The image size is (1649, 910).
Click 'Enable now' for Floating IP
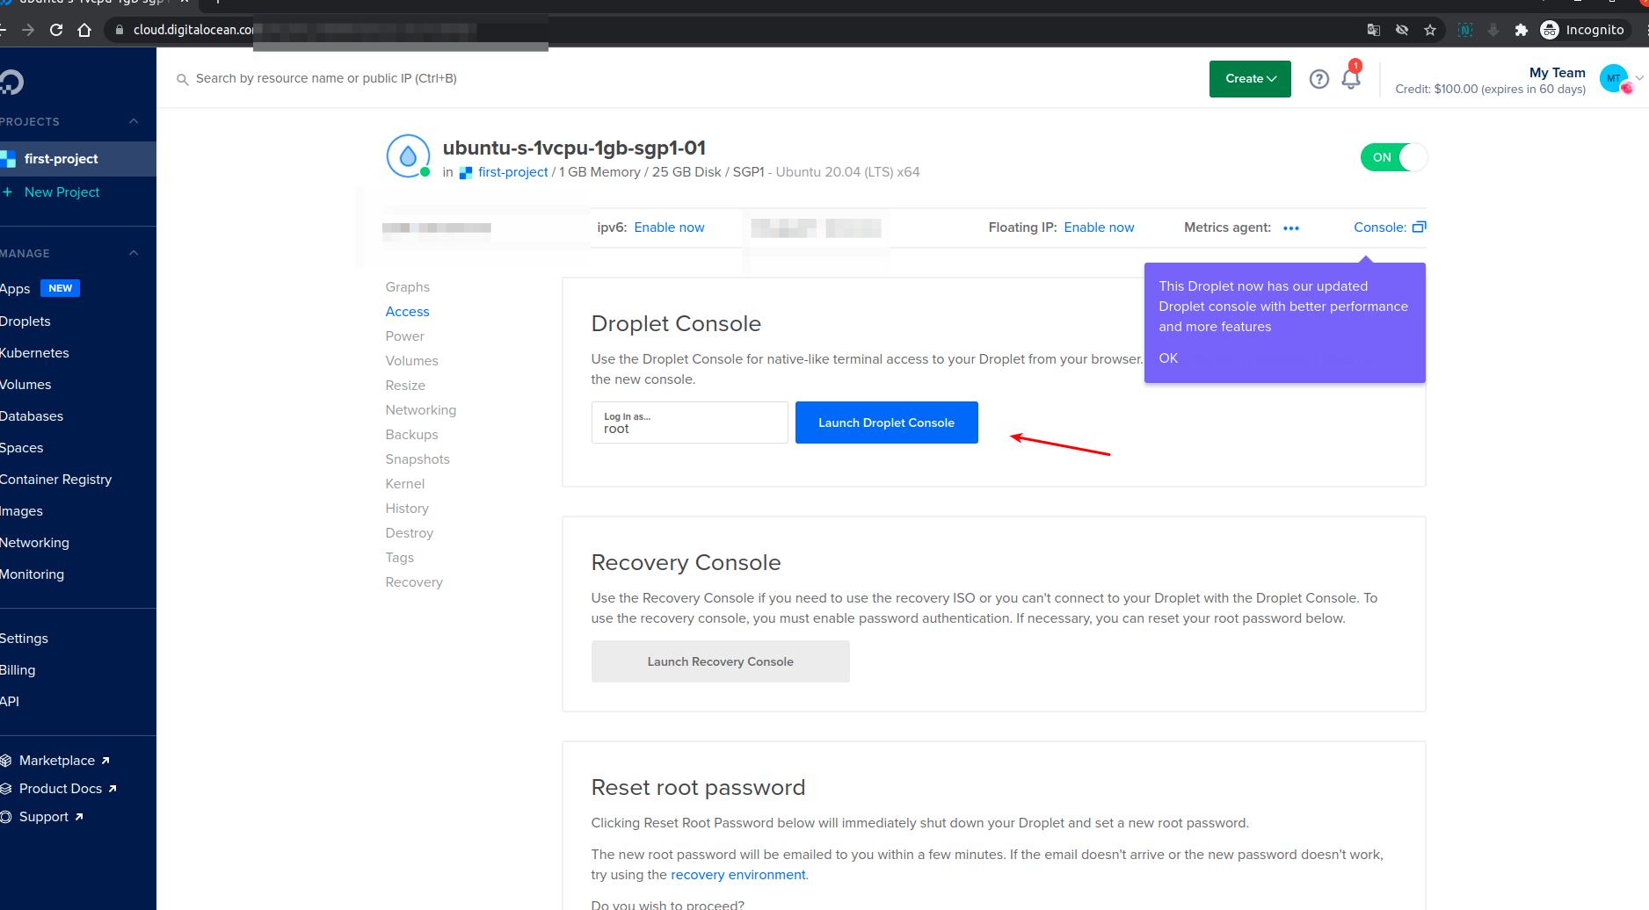1100,227
